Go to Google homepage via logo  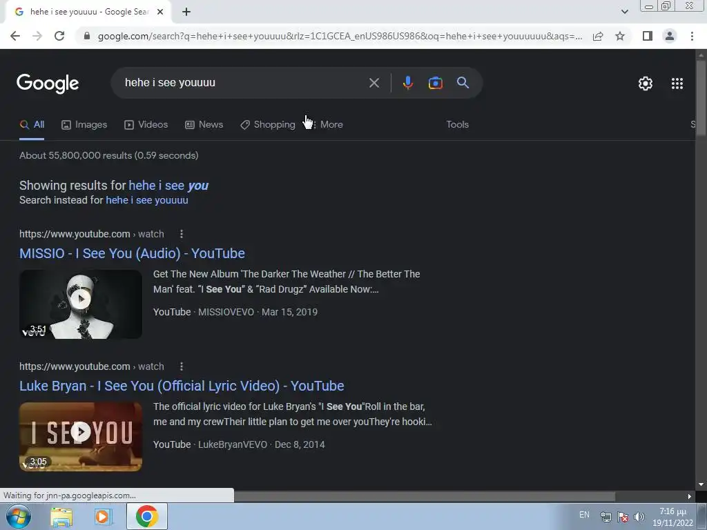click(x=48, y=84)
